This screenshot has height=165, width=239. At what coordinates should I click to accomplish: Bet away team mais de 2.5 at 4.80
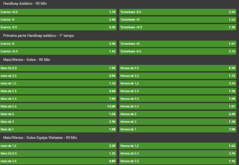tap(58, 161)
